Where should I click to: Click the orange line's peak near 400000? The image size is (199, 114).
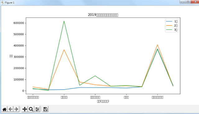(158, 45)
